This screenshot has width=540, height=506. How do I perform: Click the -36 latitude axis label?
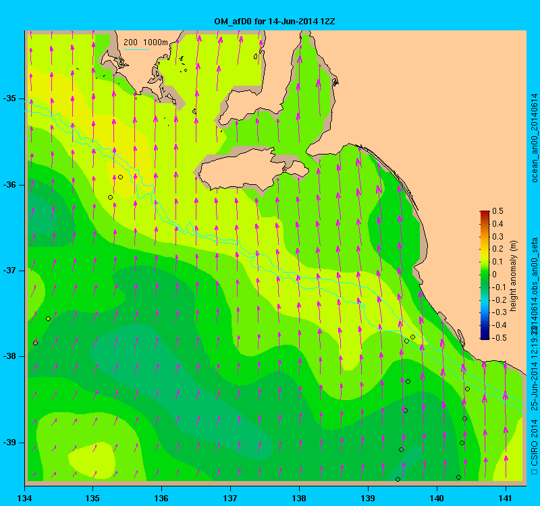[9, 185]
